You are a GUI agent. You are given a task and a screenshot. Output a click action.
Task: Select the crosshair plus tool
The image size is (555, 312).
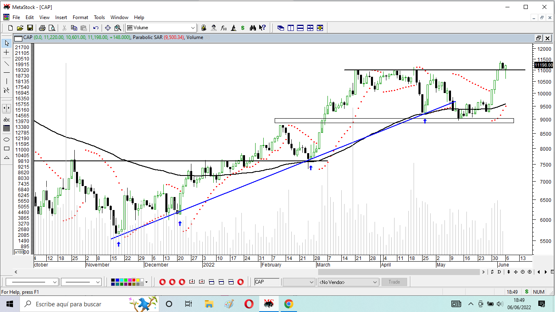pyautogui.click(x=7, y=52)
